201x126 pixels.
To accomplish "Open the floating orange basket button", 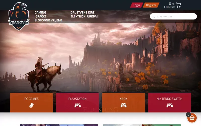I will (192, 118).
